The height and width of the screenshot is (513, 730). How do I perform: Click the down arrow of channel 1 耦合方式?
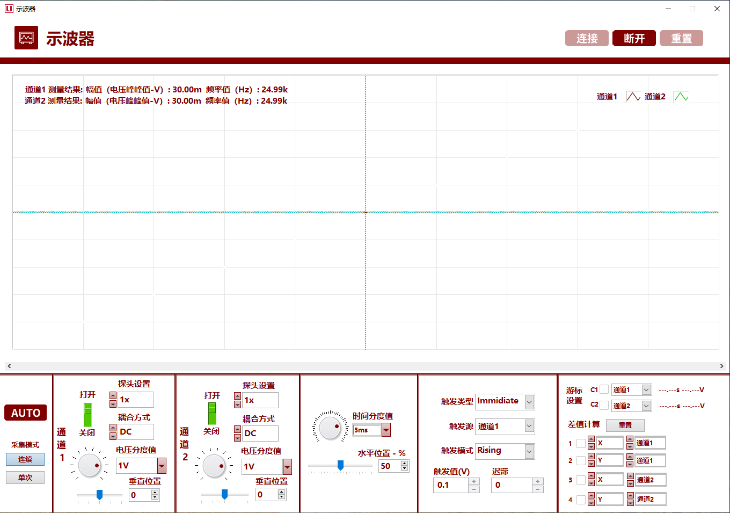[113, 436]
